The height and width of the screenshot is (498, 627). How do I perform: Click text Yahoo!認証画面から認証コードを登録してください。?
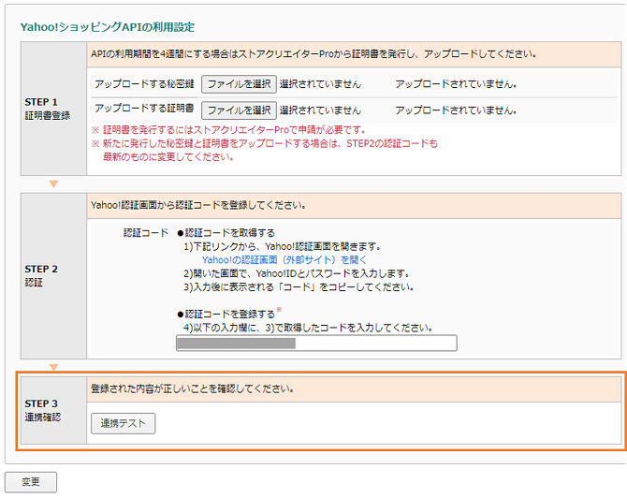pos(198,205)
